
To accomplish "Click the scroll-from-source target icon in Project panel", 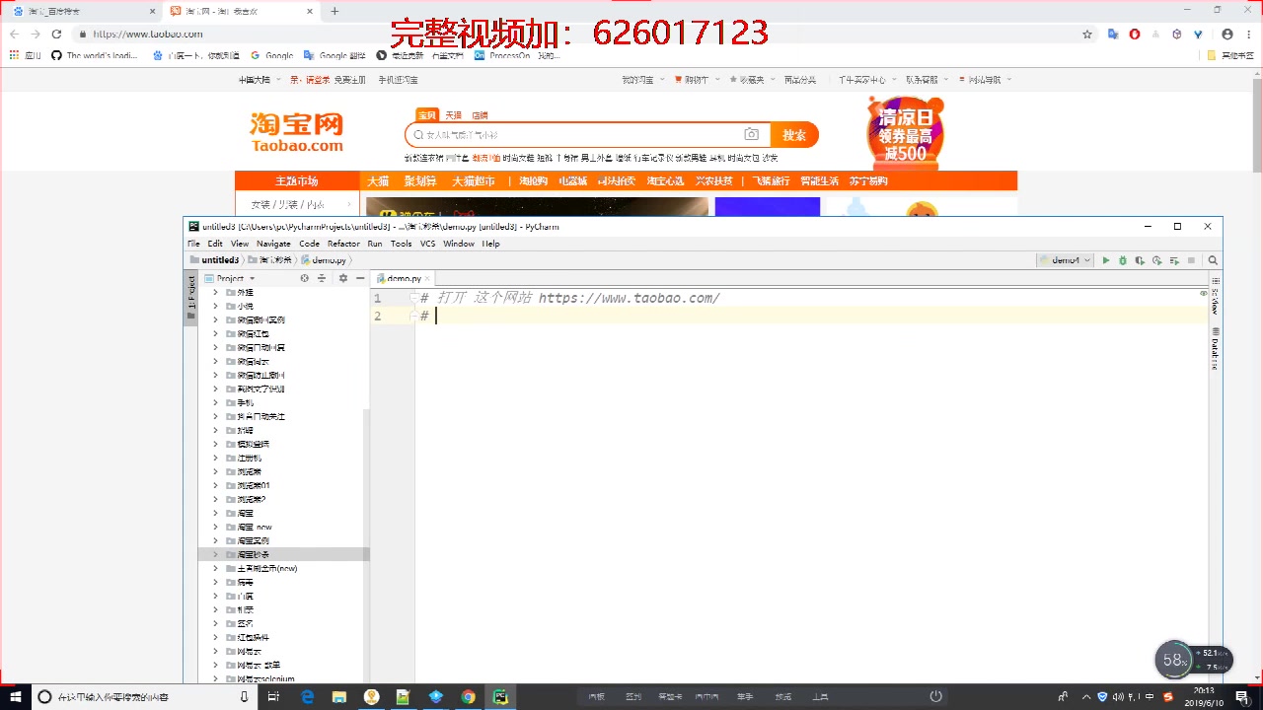I will click(305, 278).
